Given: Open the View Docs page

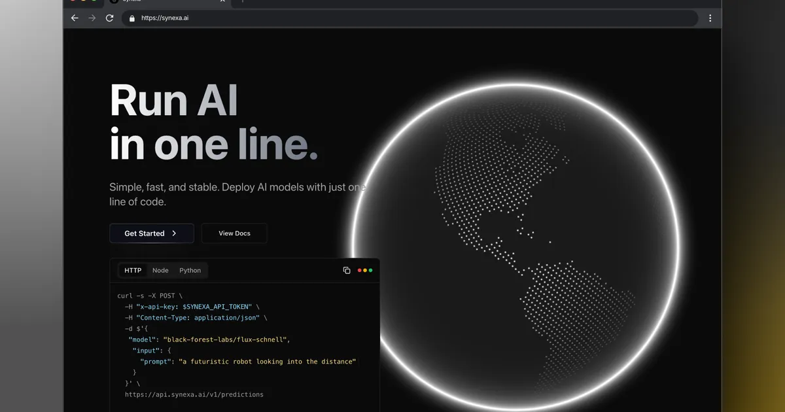Looking at the screenshot, I should (234, 233).
